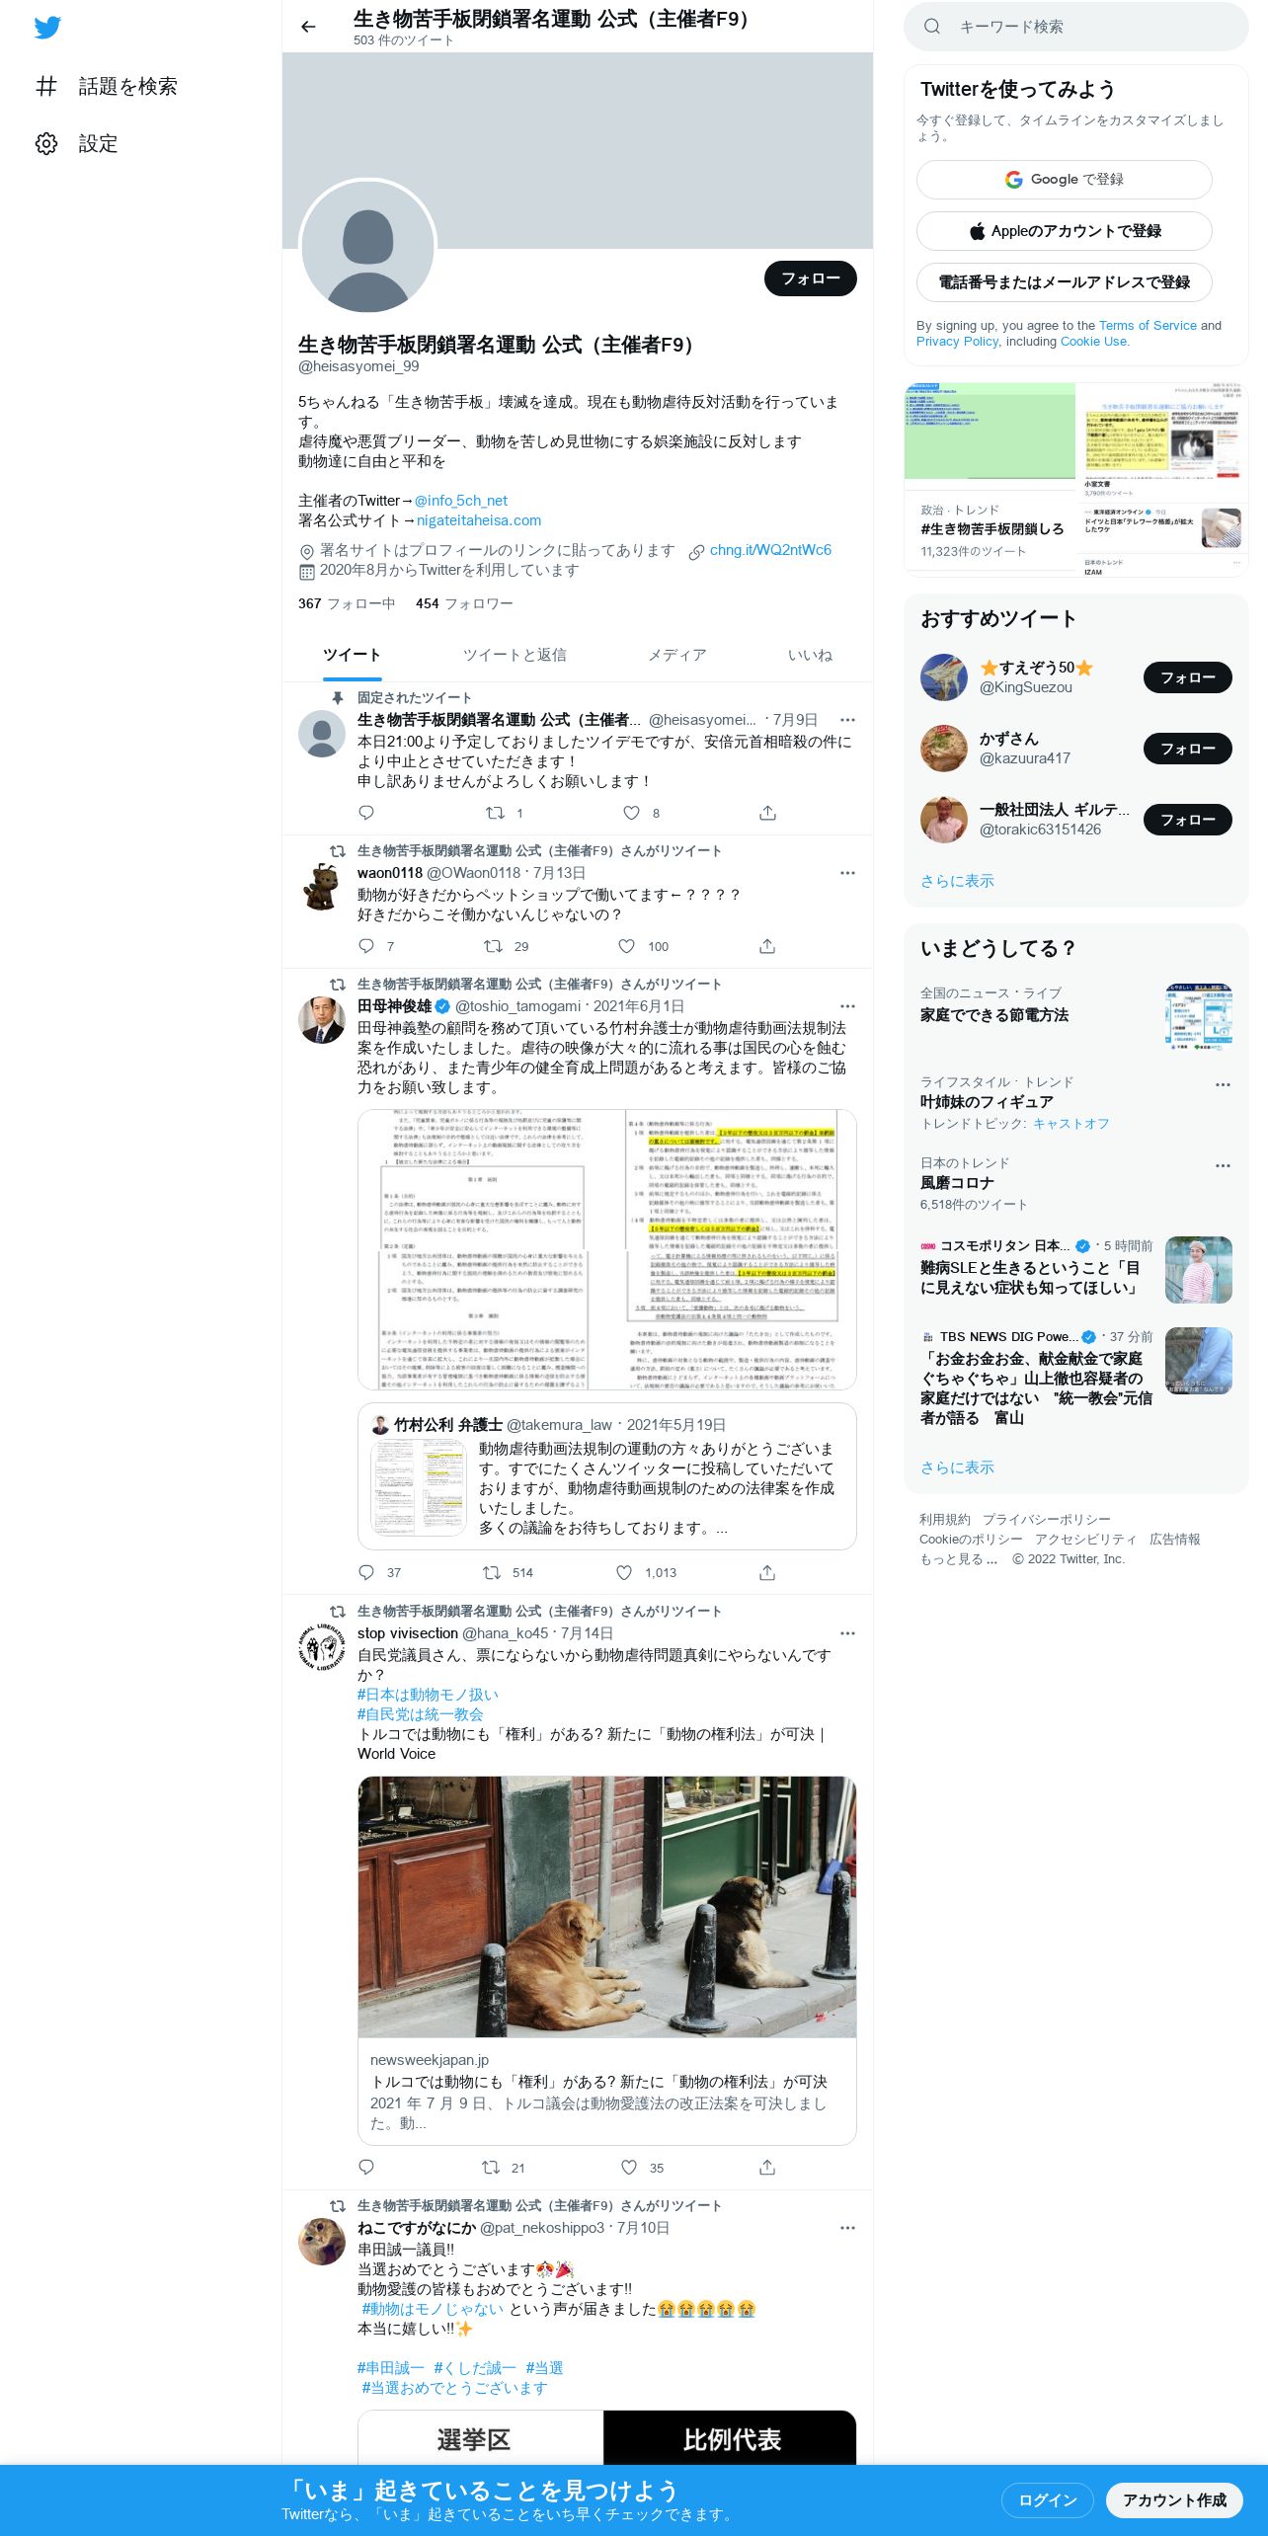Click ログイン button in bottom banner
The width and height of the screenshot is (1268, 2536).
[1047, 2499]
